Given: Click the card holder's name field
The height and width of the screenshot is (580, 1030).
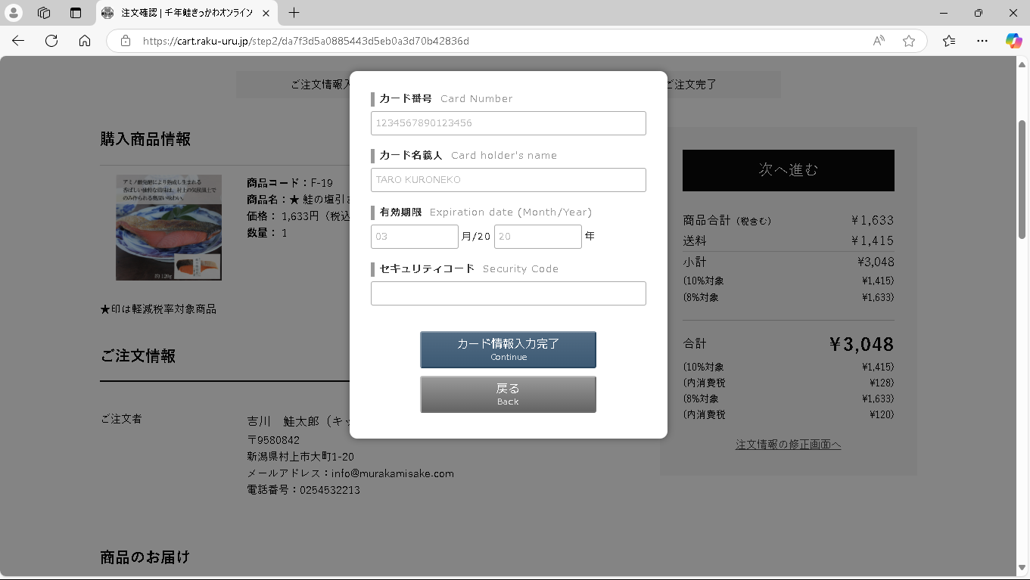Looking at the screenshot, I should tap(508, 180).
